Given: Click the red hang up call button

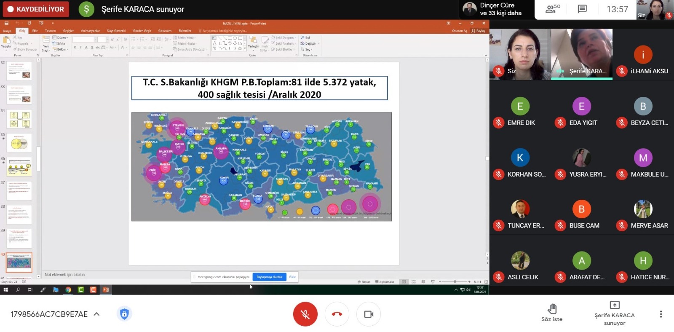Looking at the screenshot, I should click(337, 314).
